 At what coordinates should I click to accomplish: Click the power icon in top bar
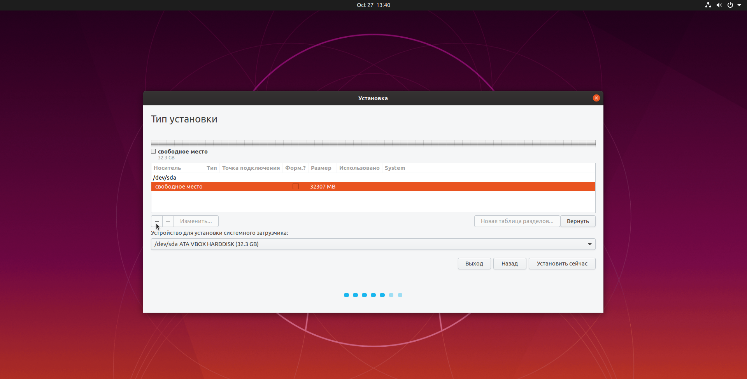[730, 5]
